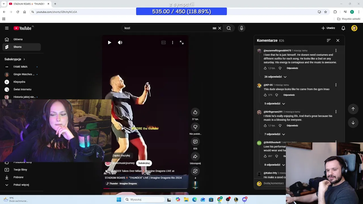Expand 8 odpowiedzi replies
This screenshot has width=363, height=204.
tap(275, 165)
